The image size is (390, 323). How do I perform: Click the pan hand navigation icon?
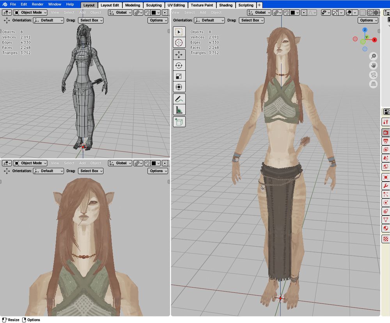click(373, 65)
